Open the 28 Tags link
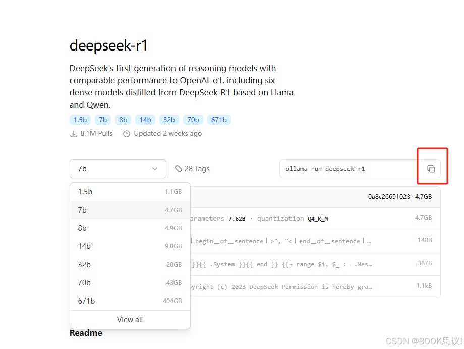This screenshot has width=464, height=349. (x=192, y=169)
